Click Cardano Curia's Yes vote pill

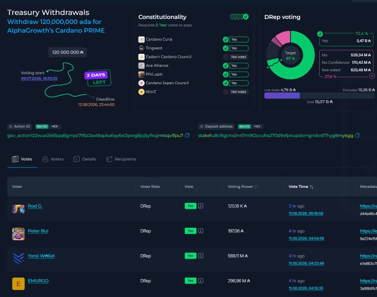click(x=236, y=39)
